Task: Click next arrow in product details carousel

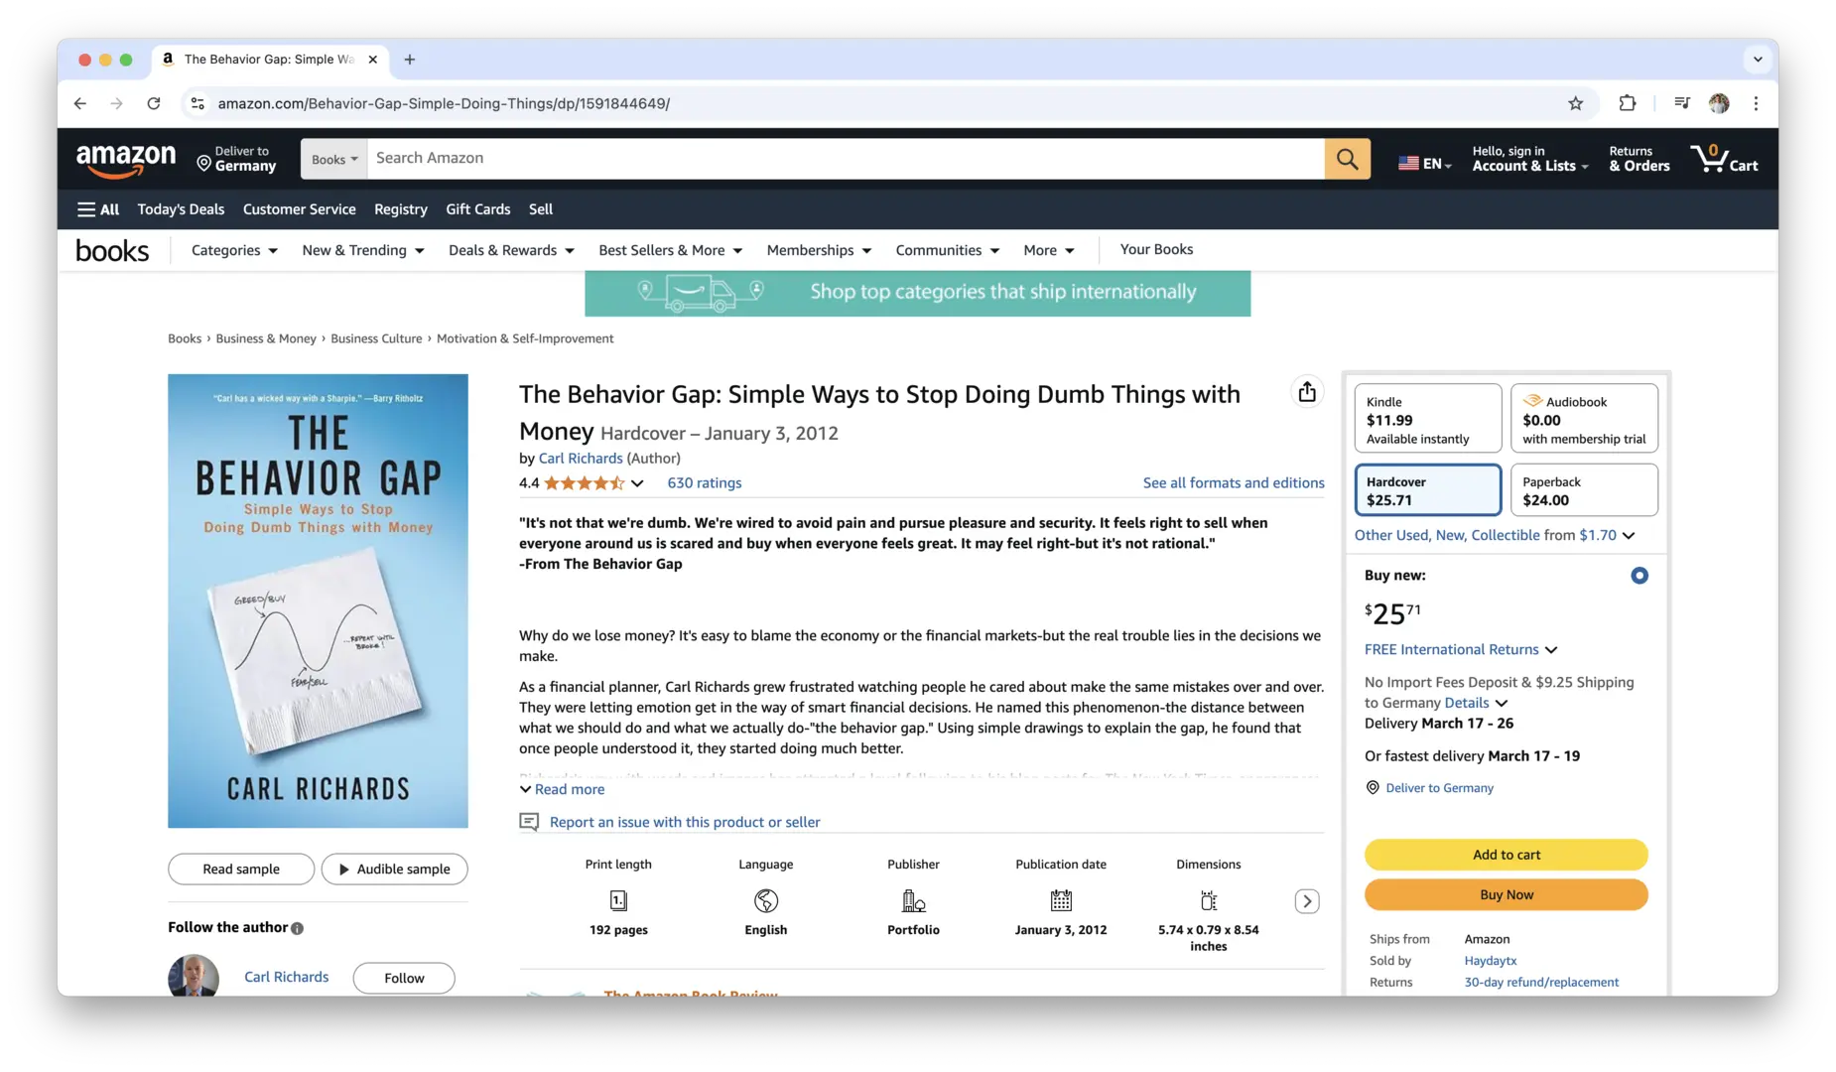Action: (x=1307, y=901)
